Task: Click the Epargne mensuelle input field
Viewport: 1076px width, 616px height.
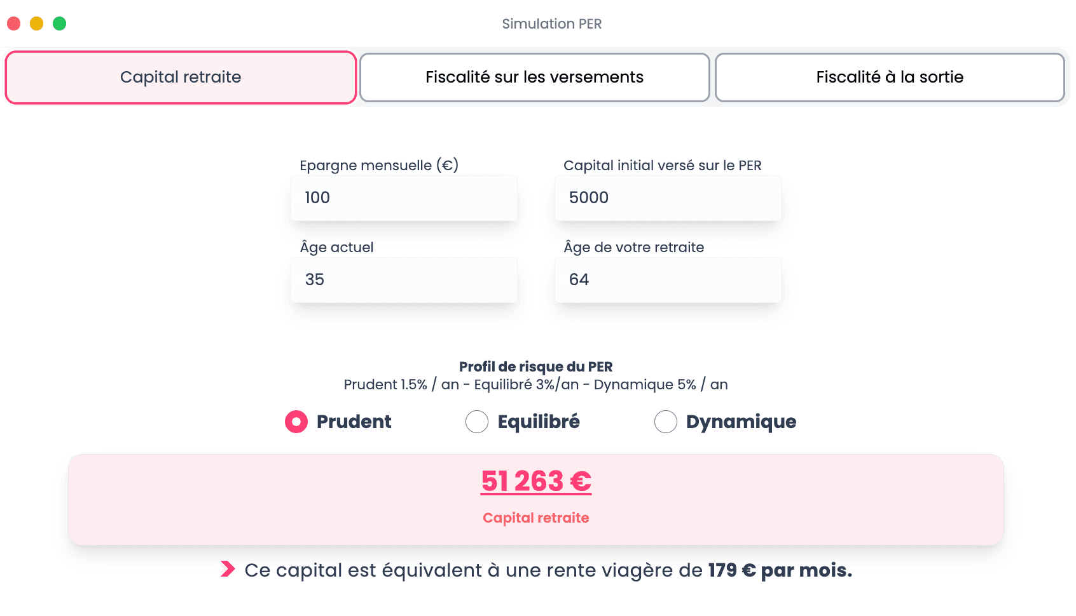Action: pos(403,198)
